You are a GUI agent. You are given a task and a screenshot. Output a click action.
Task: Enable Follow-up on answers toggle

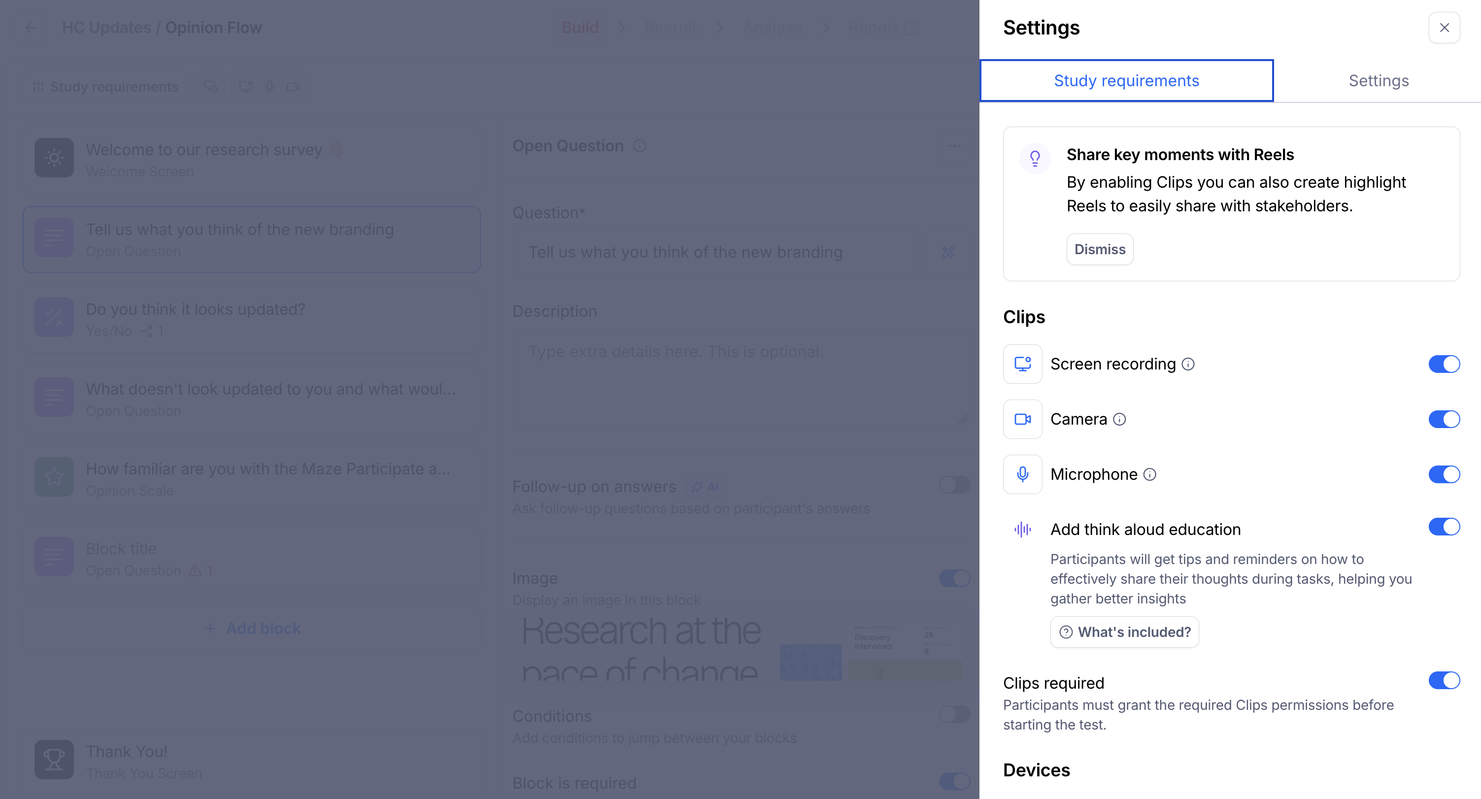954,485
